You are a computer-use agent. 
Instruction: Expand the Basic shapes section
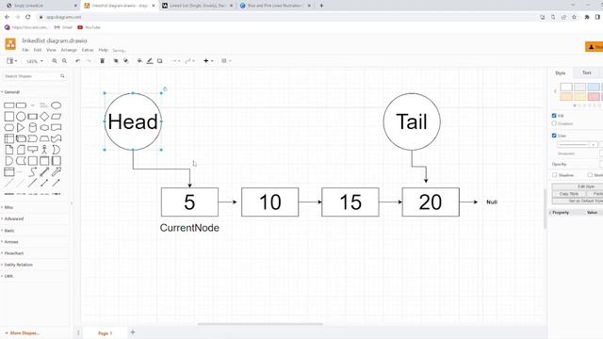pos(8,231)
